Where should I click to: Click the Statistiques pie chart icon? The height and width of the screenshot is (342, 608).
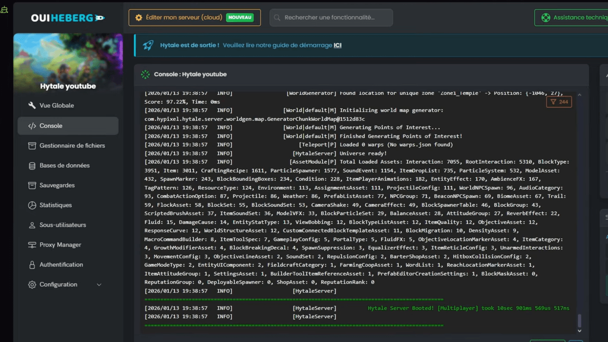pyautogui.click(x=32, y=205)
